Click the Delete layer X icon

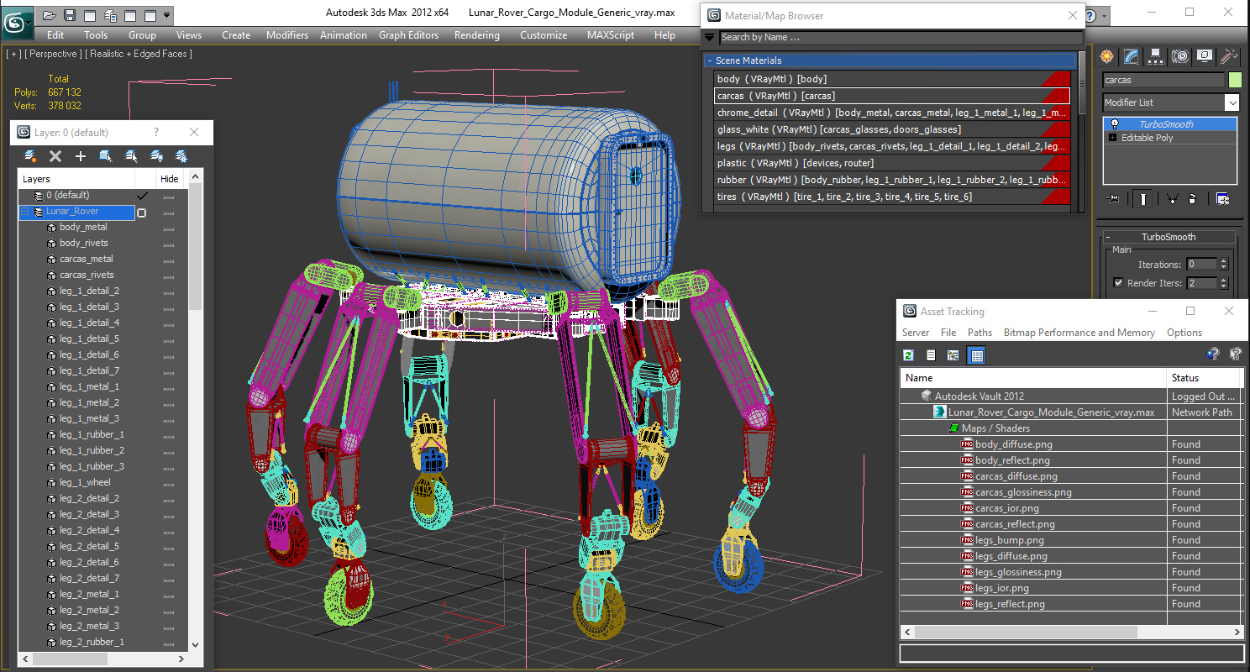click(55, 156)
